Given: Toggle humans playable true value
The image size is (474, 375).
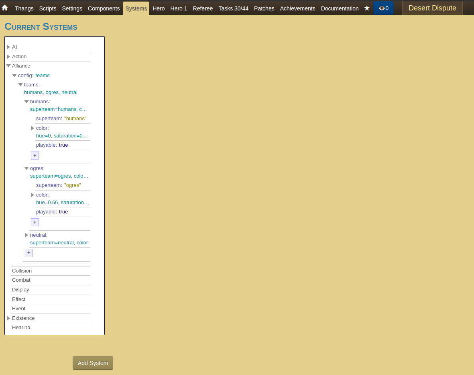Looking at the screenshot, I should (63, 145).
